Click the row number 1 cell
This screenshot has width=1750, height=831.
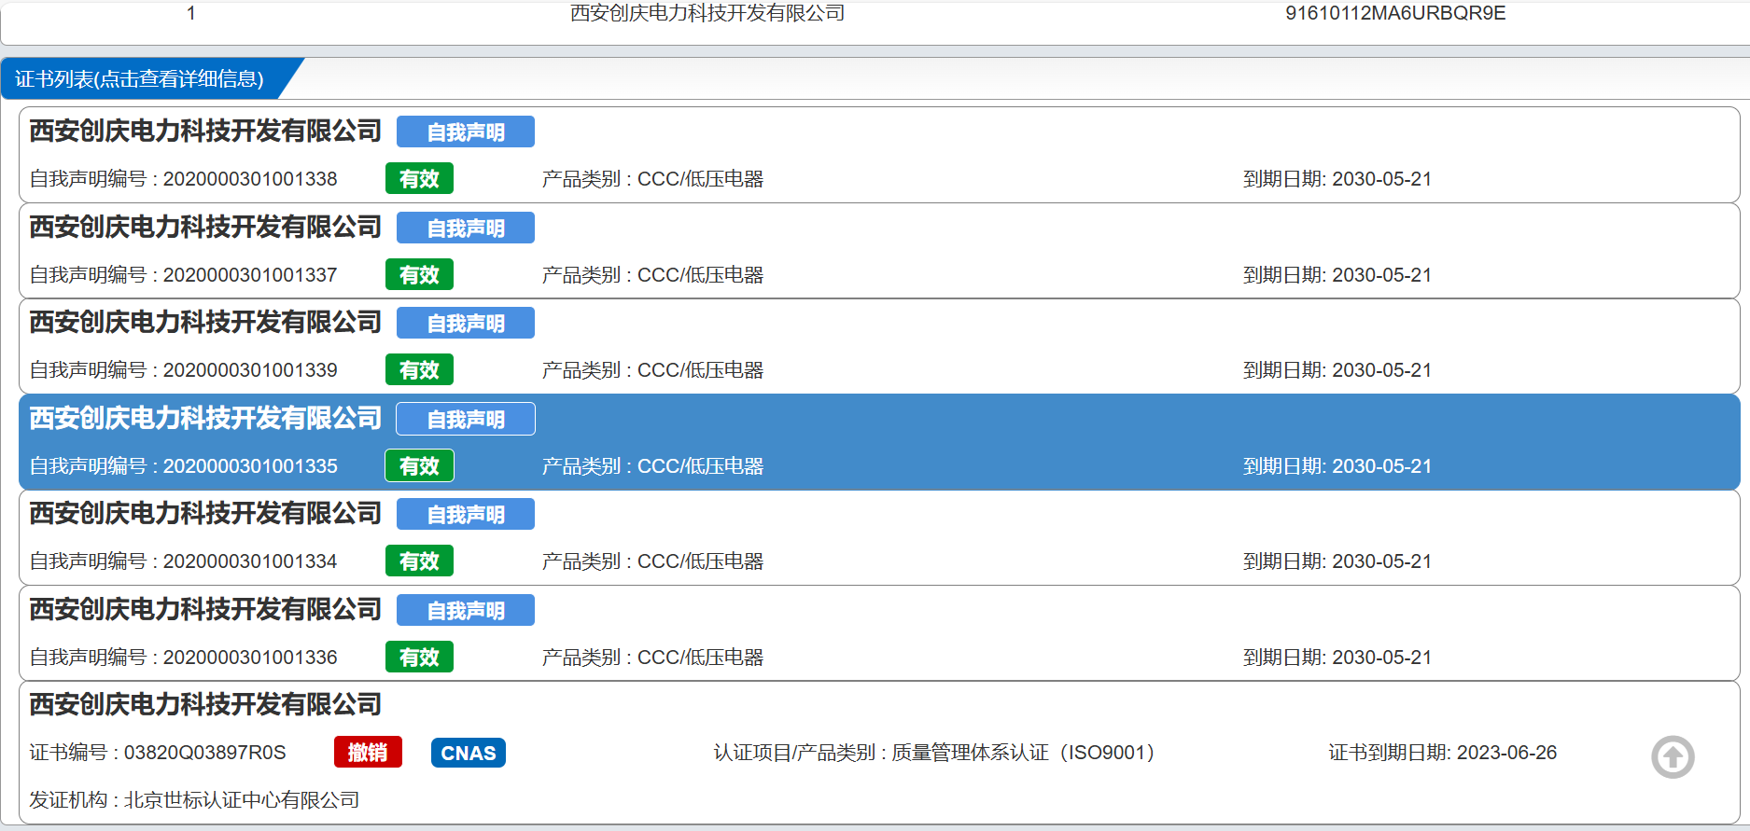190,13
